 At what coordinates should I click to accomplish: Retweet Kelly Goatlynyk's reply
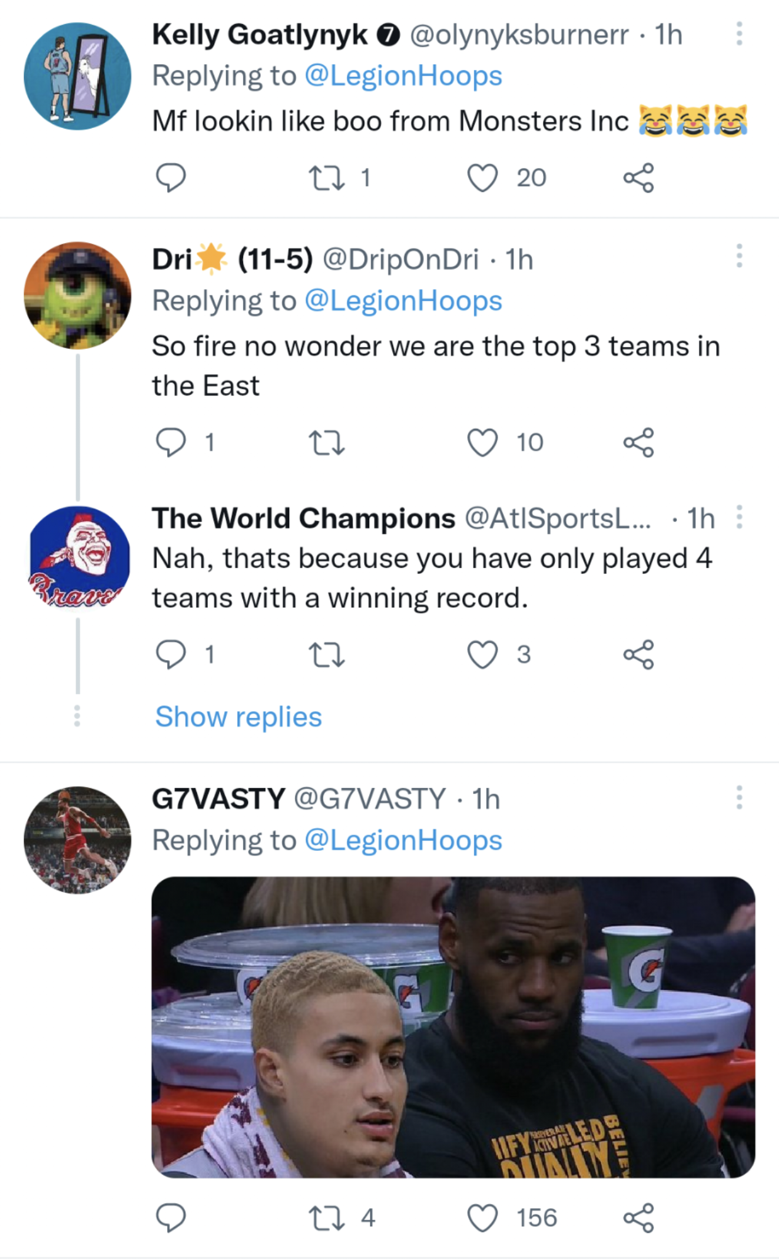click(326, 178)
